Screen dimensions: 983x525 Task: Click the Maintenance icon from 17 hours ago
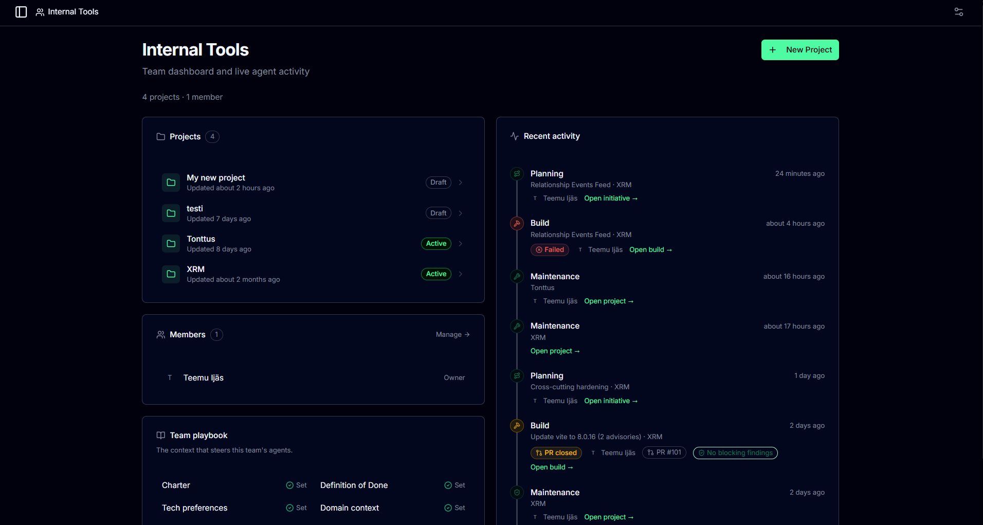(x=517, y=326)
